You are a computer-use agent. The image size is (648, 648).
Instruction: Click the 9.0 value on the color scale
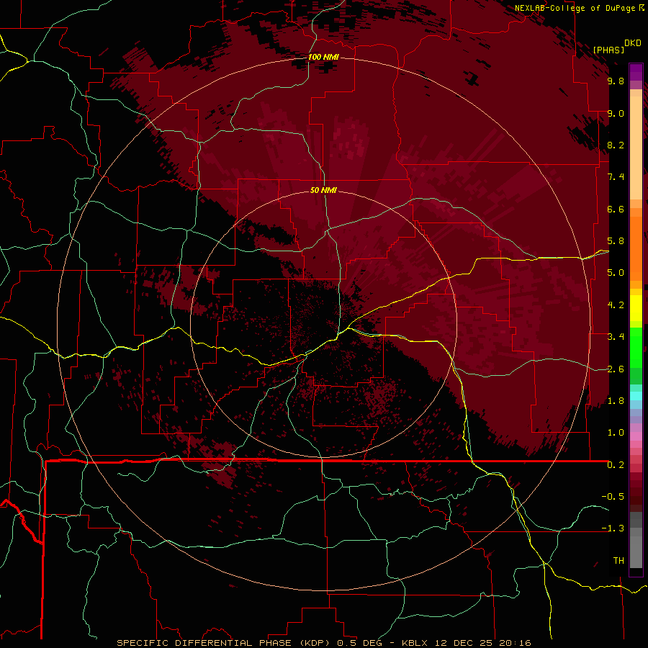coord(616,113)
